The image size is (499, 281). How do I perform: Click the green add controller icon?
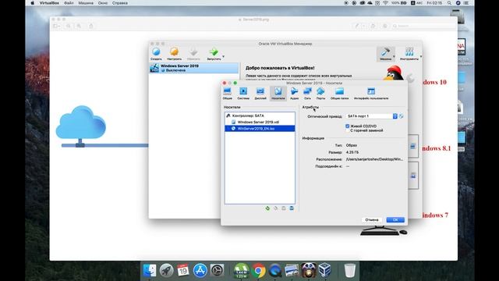tap(267, 208)
